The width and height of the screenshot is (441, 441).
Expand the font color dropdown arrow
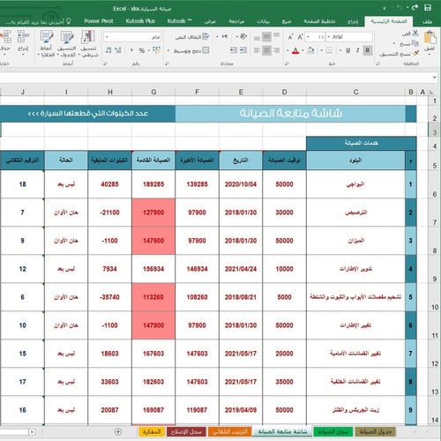[288, 50]
